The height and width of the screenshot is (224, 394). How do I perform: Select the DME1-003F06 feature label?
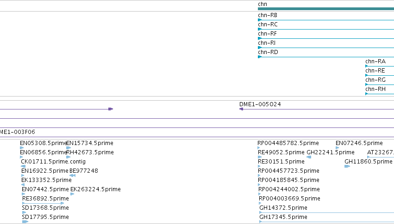[17, 132]
